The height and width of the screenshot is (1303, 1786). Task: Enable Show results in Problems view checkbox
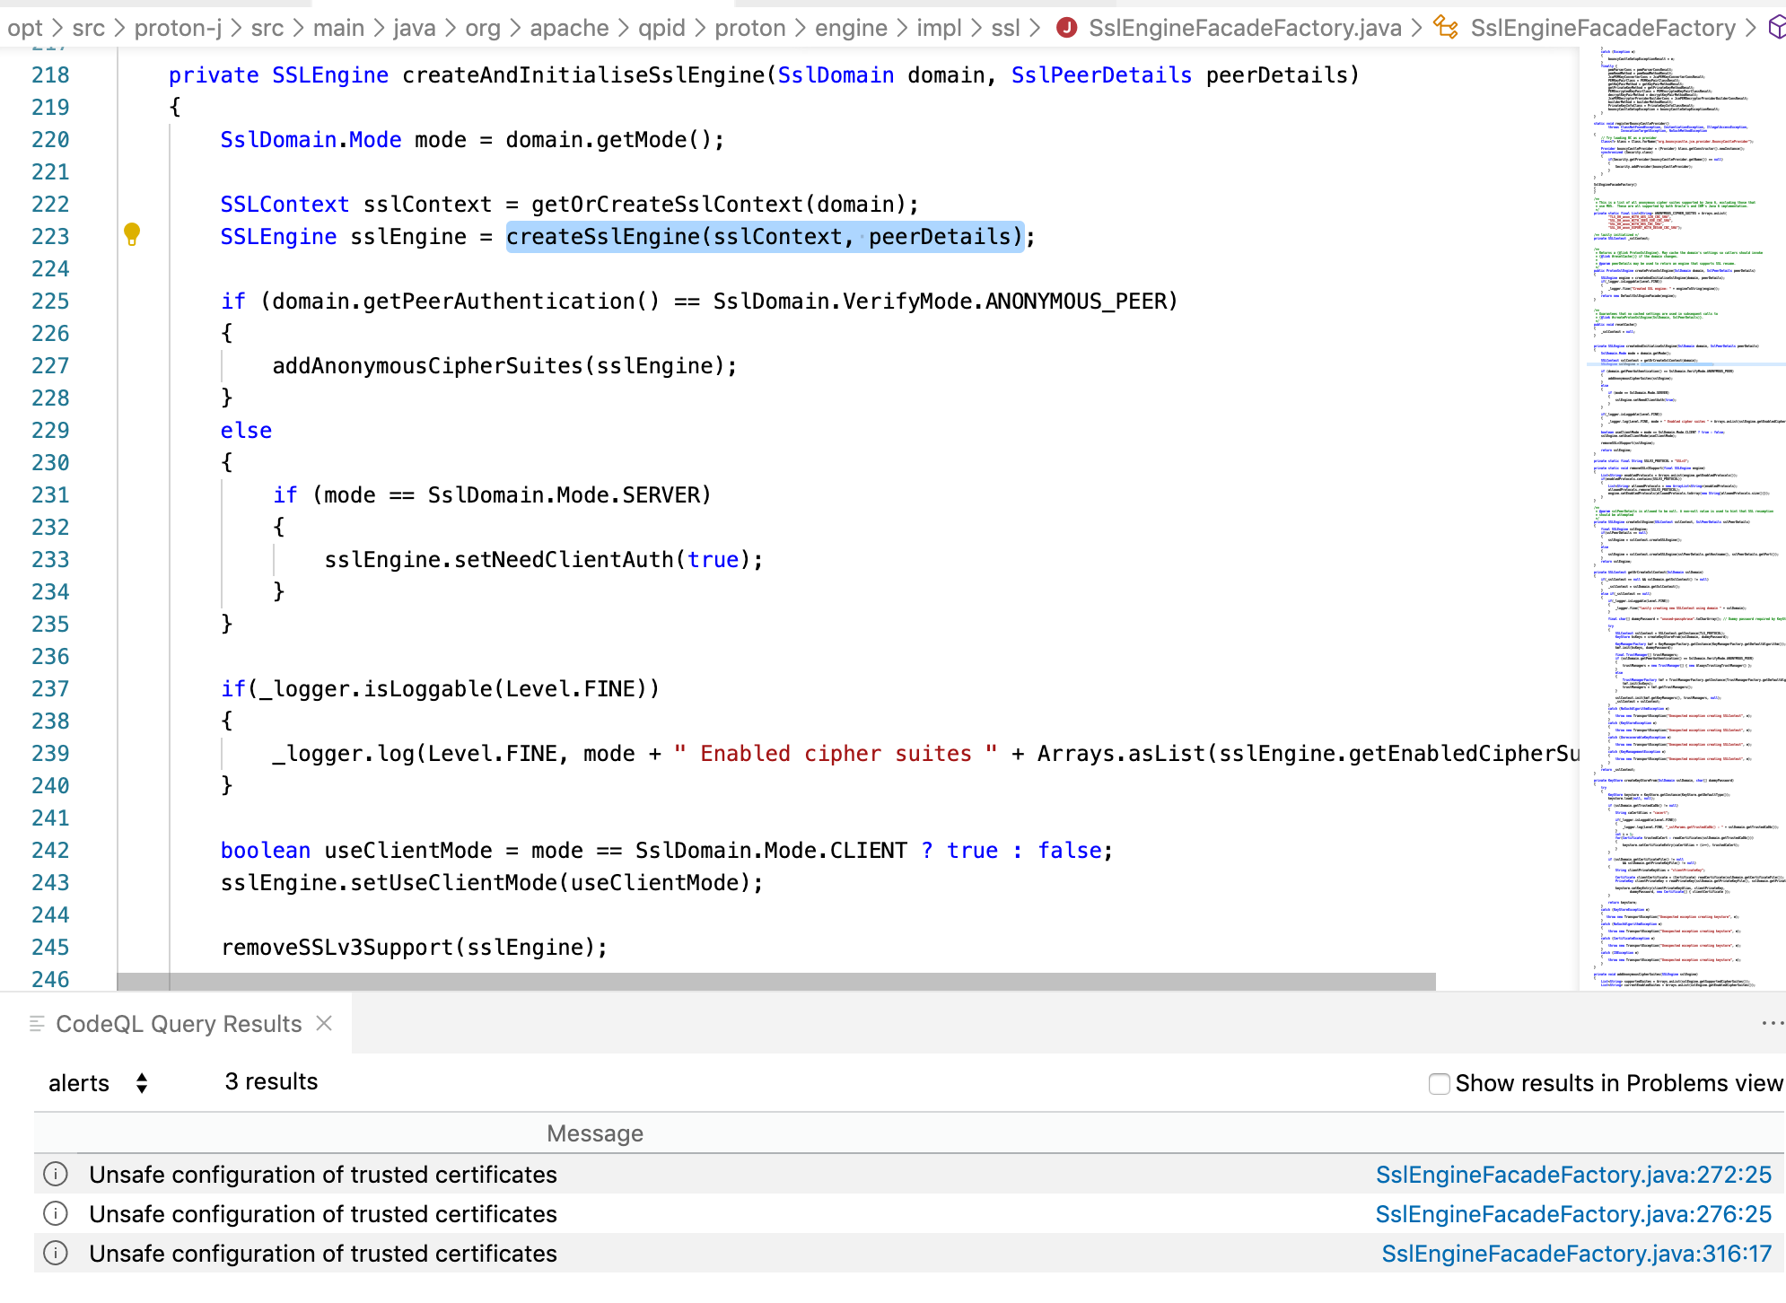(1439, 1083)
